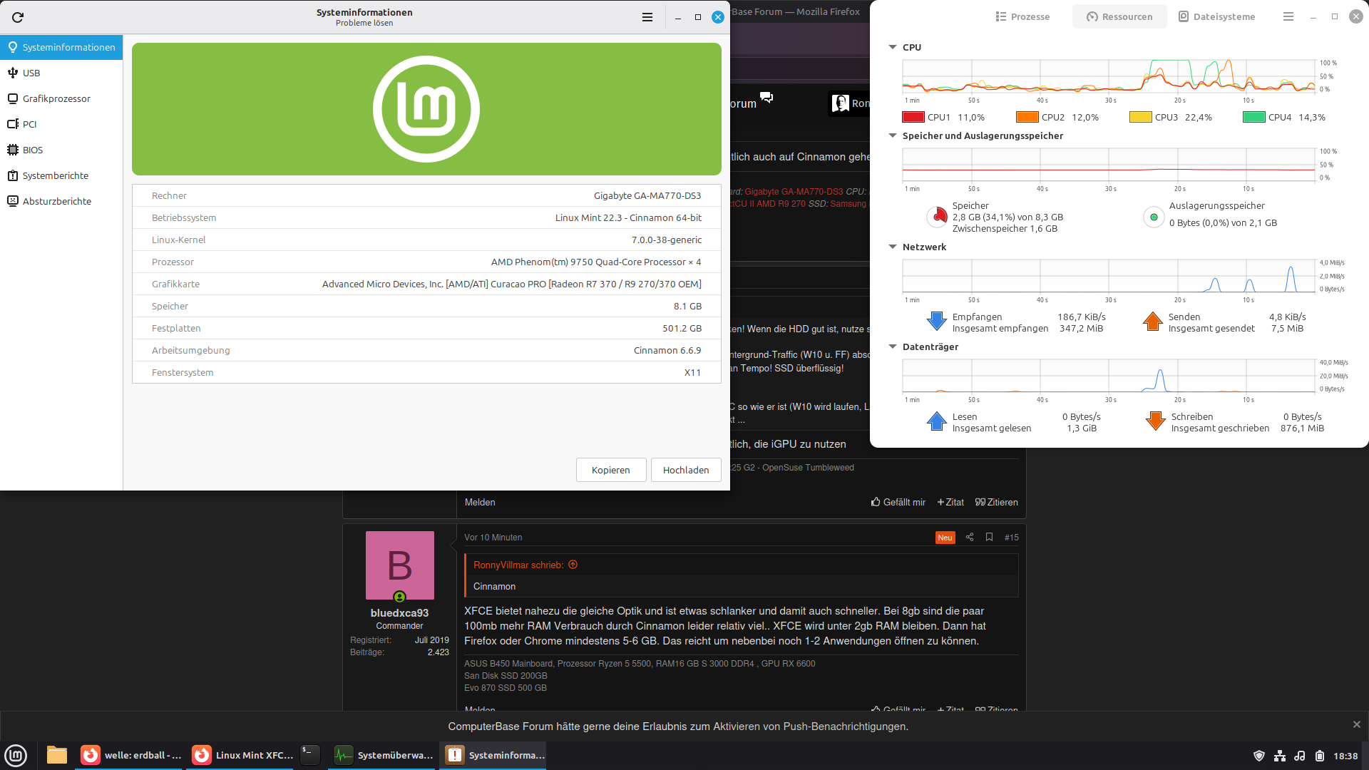Image resolution: width=1369 pixels, height=770 pixels.
Task: Open the terminal from the taskbar
Action: pyautogui.click(x=309, y=755)
